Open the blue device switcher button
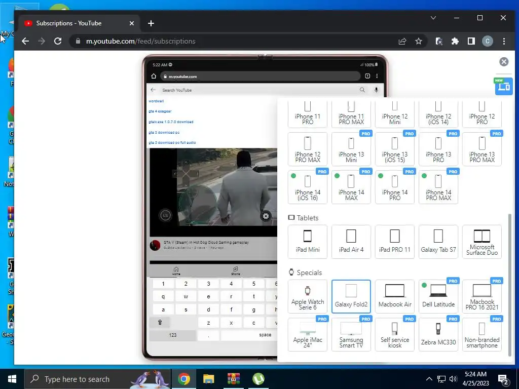This screenshot has height=389, width=519. tap(504, 86)
